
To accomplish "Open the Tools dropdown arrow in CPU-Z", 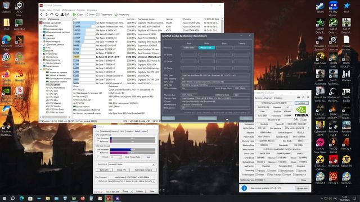I will coord(132,191).
